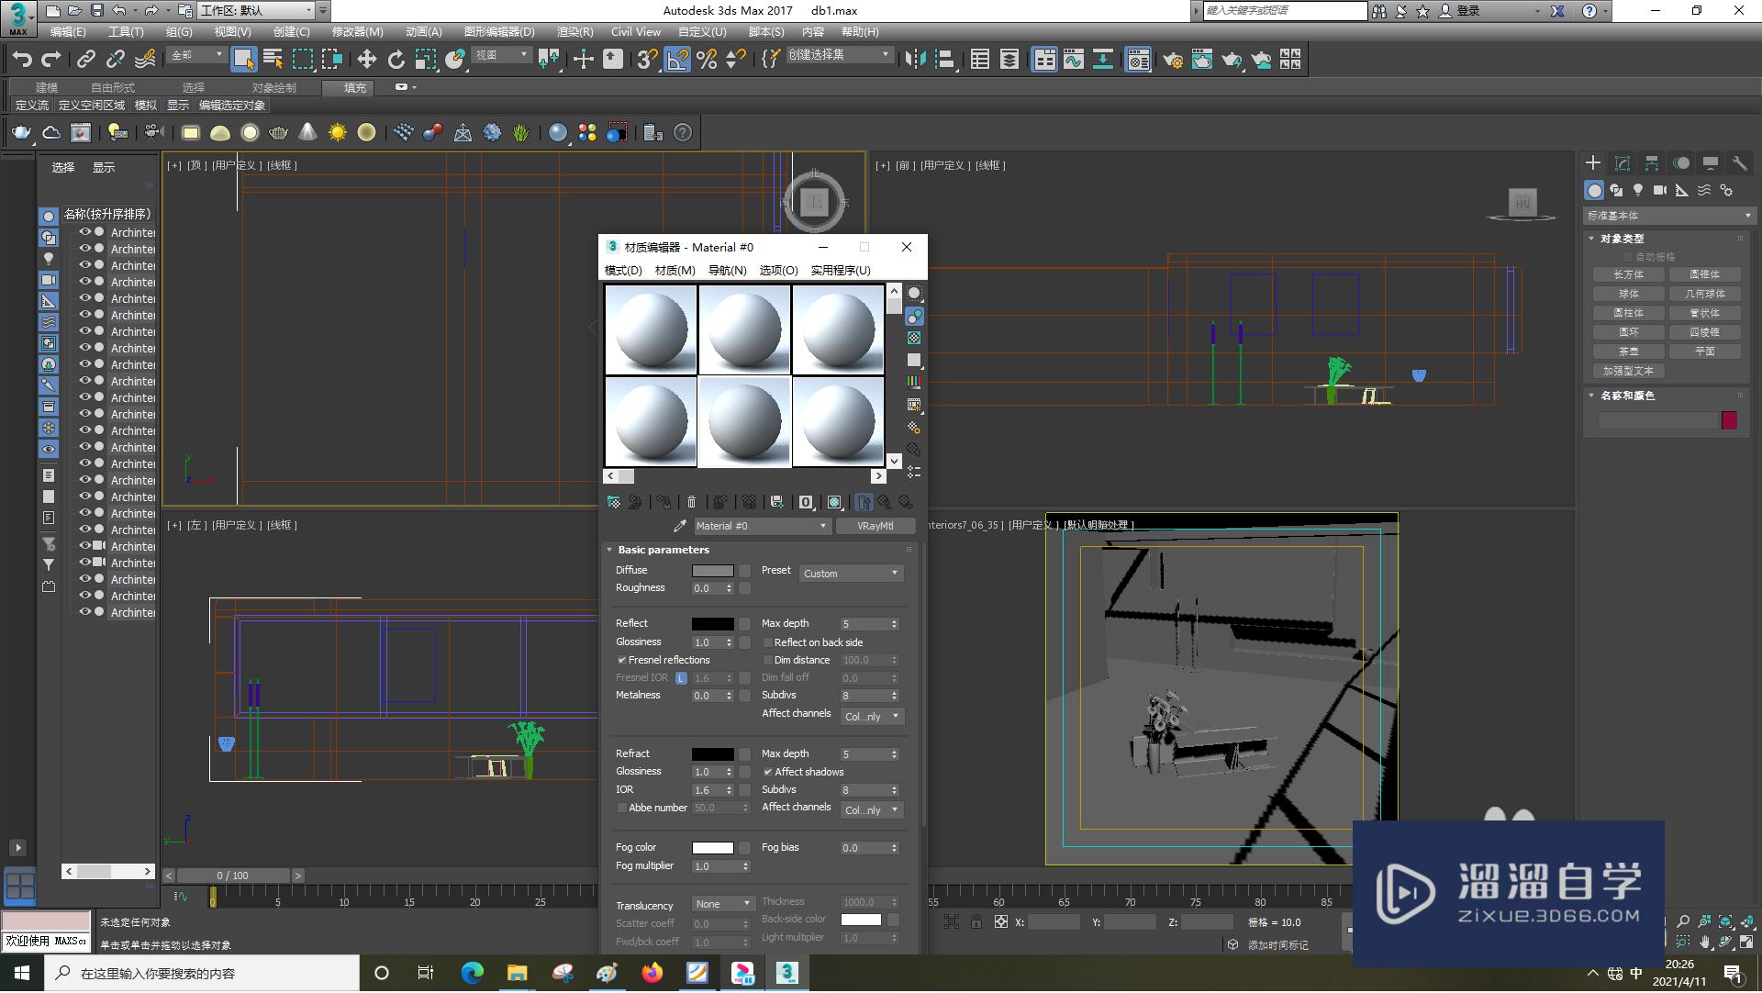This screenshot has height=993, width=1762.
Task: Click the sun light icon in toolbar
Action: click(337, 133)
